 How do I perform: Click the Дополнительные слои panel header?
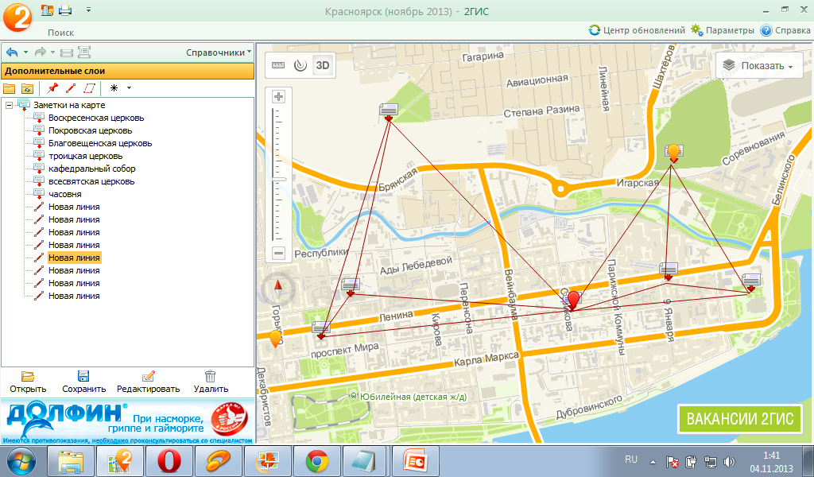tap(128, 71)
